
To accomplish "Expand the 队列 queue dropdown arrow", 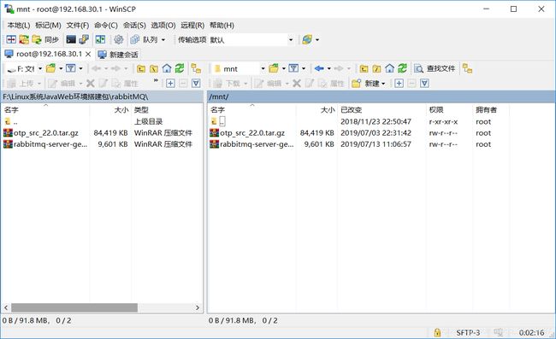I will click(x=163, y=39).
